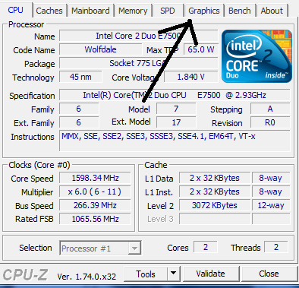Click the Ver. 1.74.0.x32 version text

coord(87,277)
